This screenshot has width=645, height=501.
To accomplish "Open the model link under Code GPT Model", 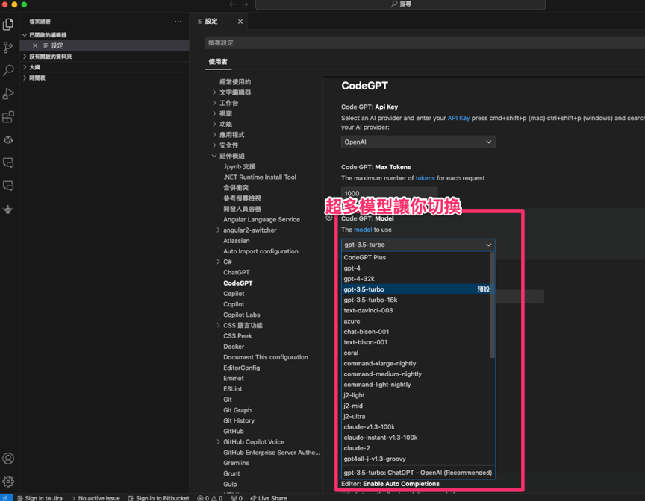I will (x=363, y=230).
